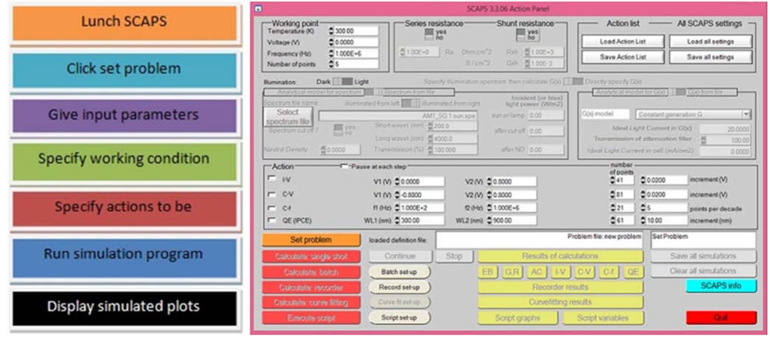This screenshot has height=338, width=770.
Task: Click the Set problem button
Action: pyautogui.click(x=311, y=240)
